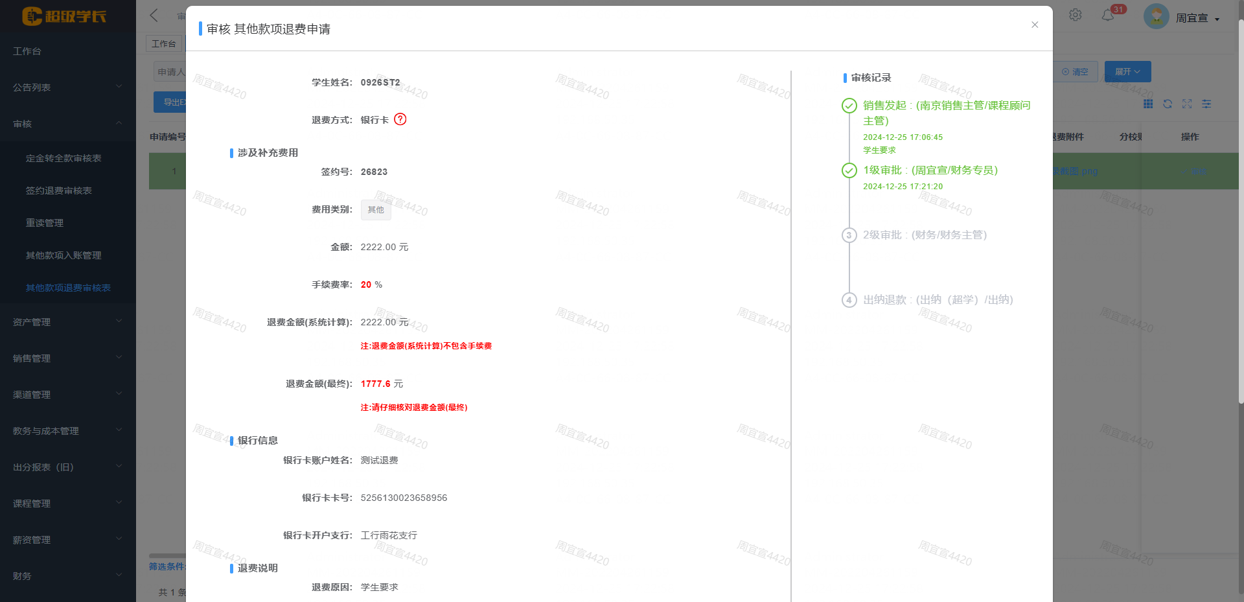
Task: Collapse the 审核 sidebar section
Action: 67,124
